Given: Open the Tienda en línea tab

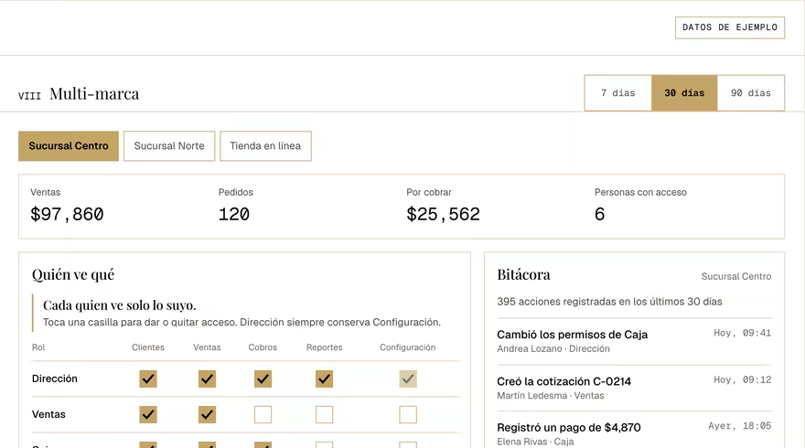Looking at the screenshot, I should click(265, 145).
